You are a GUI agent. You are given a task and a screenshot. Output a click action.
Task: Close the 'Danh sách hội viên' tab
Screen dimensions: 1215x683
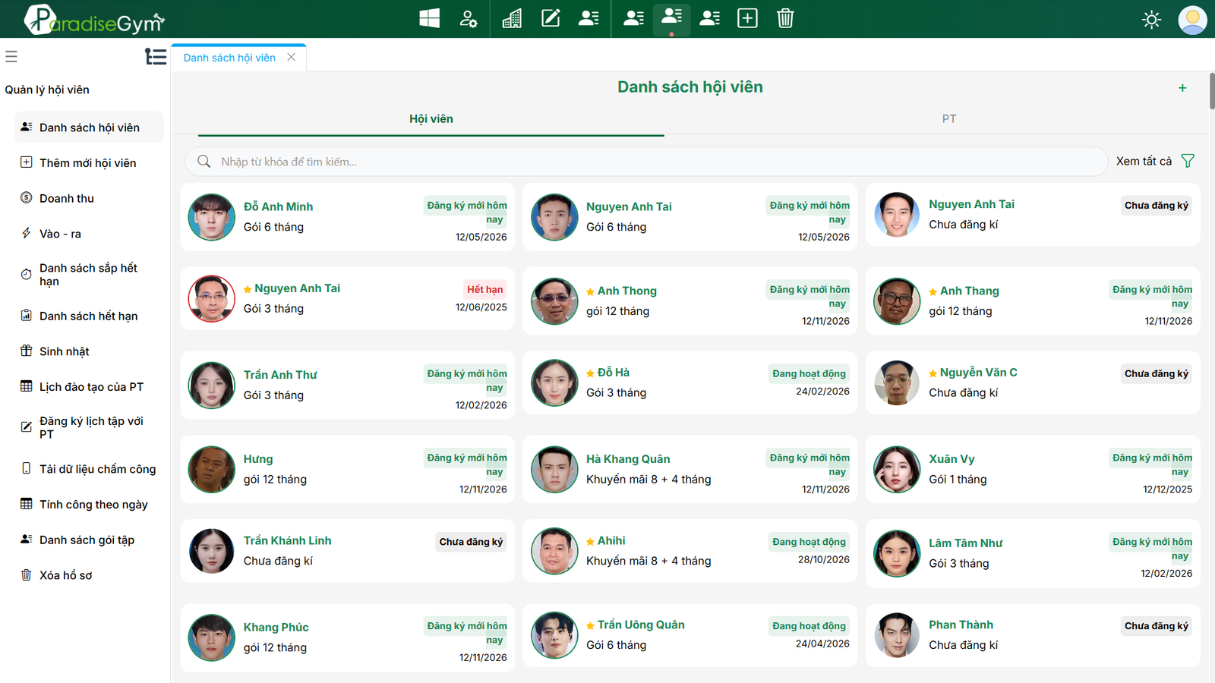click(x=292, y=58)
